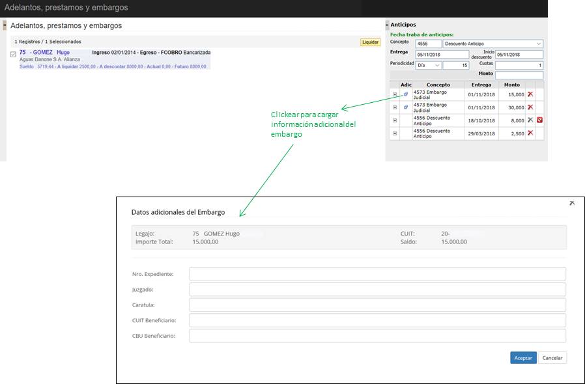Click the Liquidar button
Image resolution: width=585 pixels, height=384 pixels.
(x=370, y=42)
